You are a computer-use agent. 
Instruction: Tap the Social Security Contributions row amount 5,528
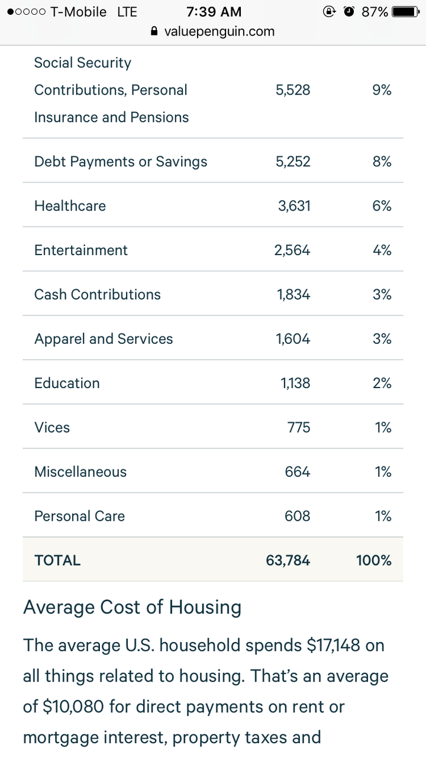pos(293,90)
